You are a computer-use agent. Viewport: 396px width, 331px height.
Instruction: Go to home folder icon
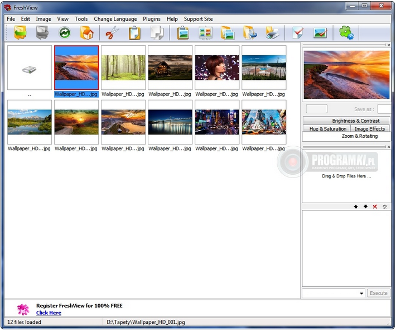coord(86,33)
